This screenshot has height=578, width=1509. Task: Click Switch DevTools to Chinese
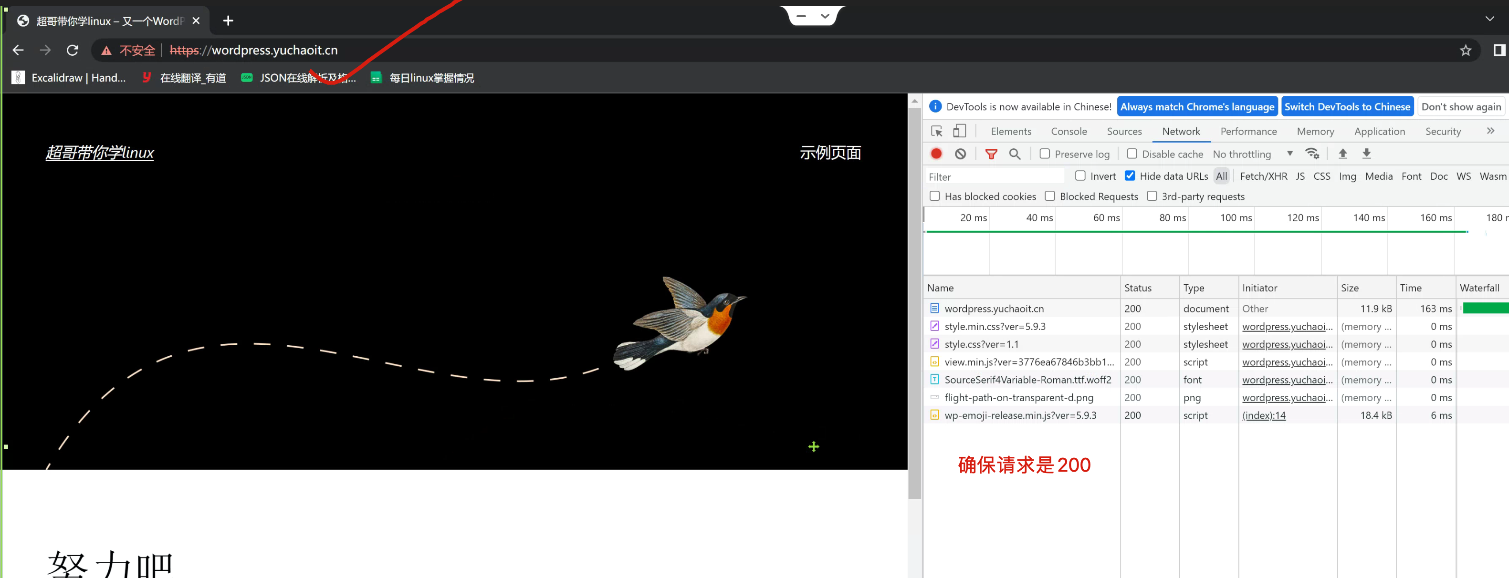(1347, 106)
